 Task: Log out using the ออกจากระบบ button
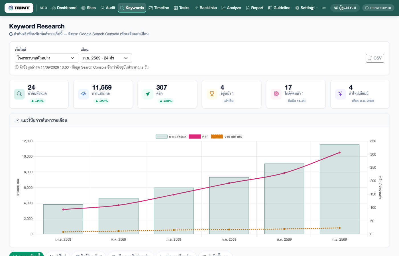point(378,8)
